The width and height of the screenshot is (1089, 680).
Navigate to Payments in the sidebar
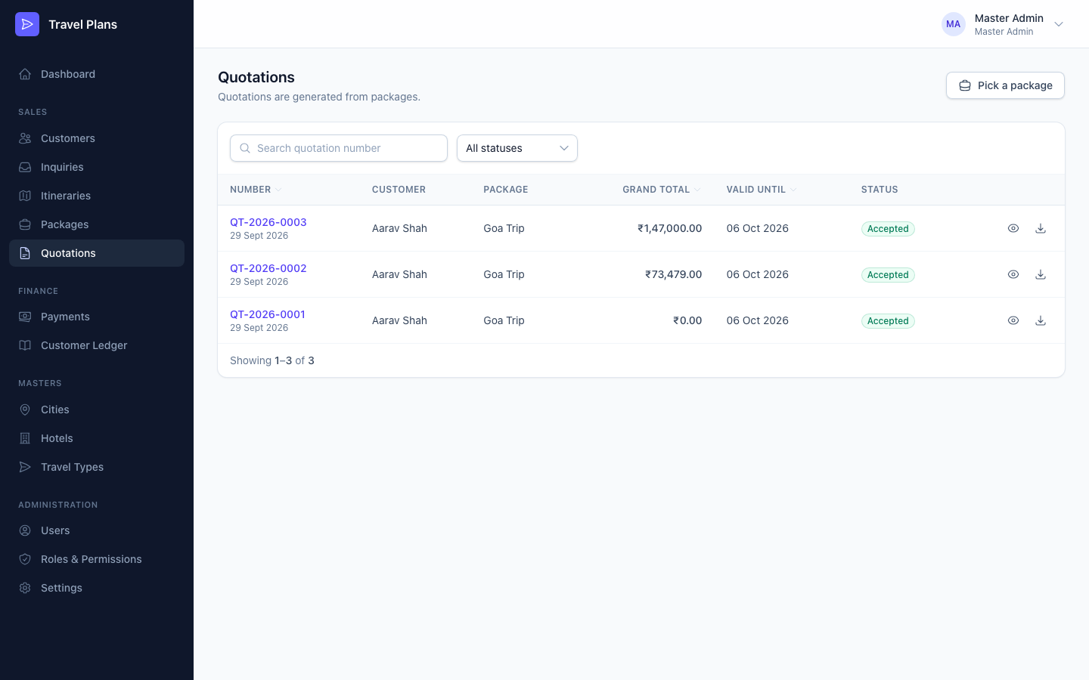pos(97,317)
